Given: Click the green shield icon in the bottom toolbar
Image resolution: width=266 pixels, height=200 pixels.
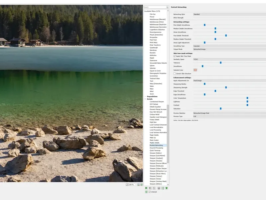Looking at the screenshot, I should (x=167, y=188).
